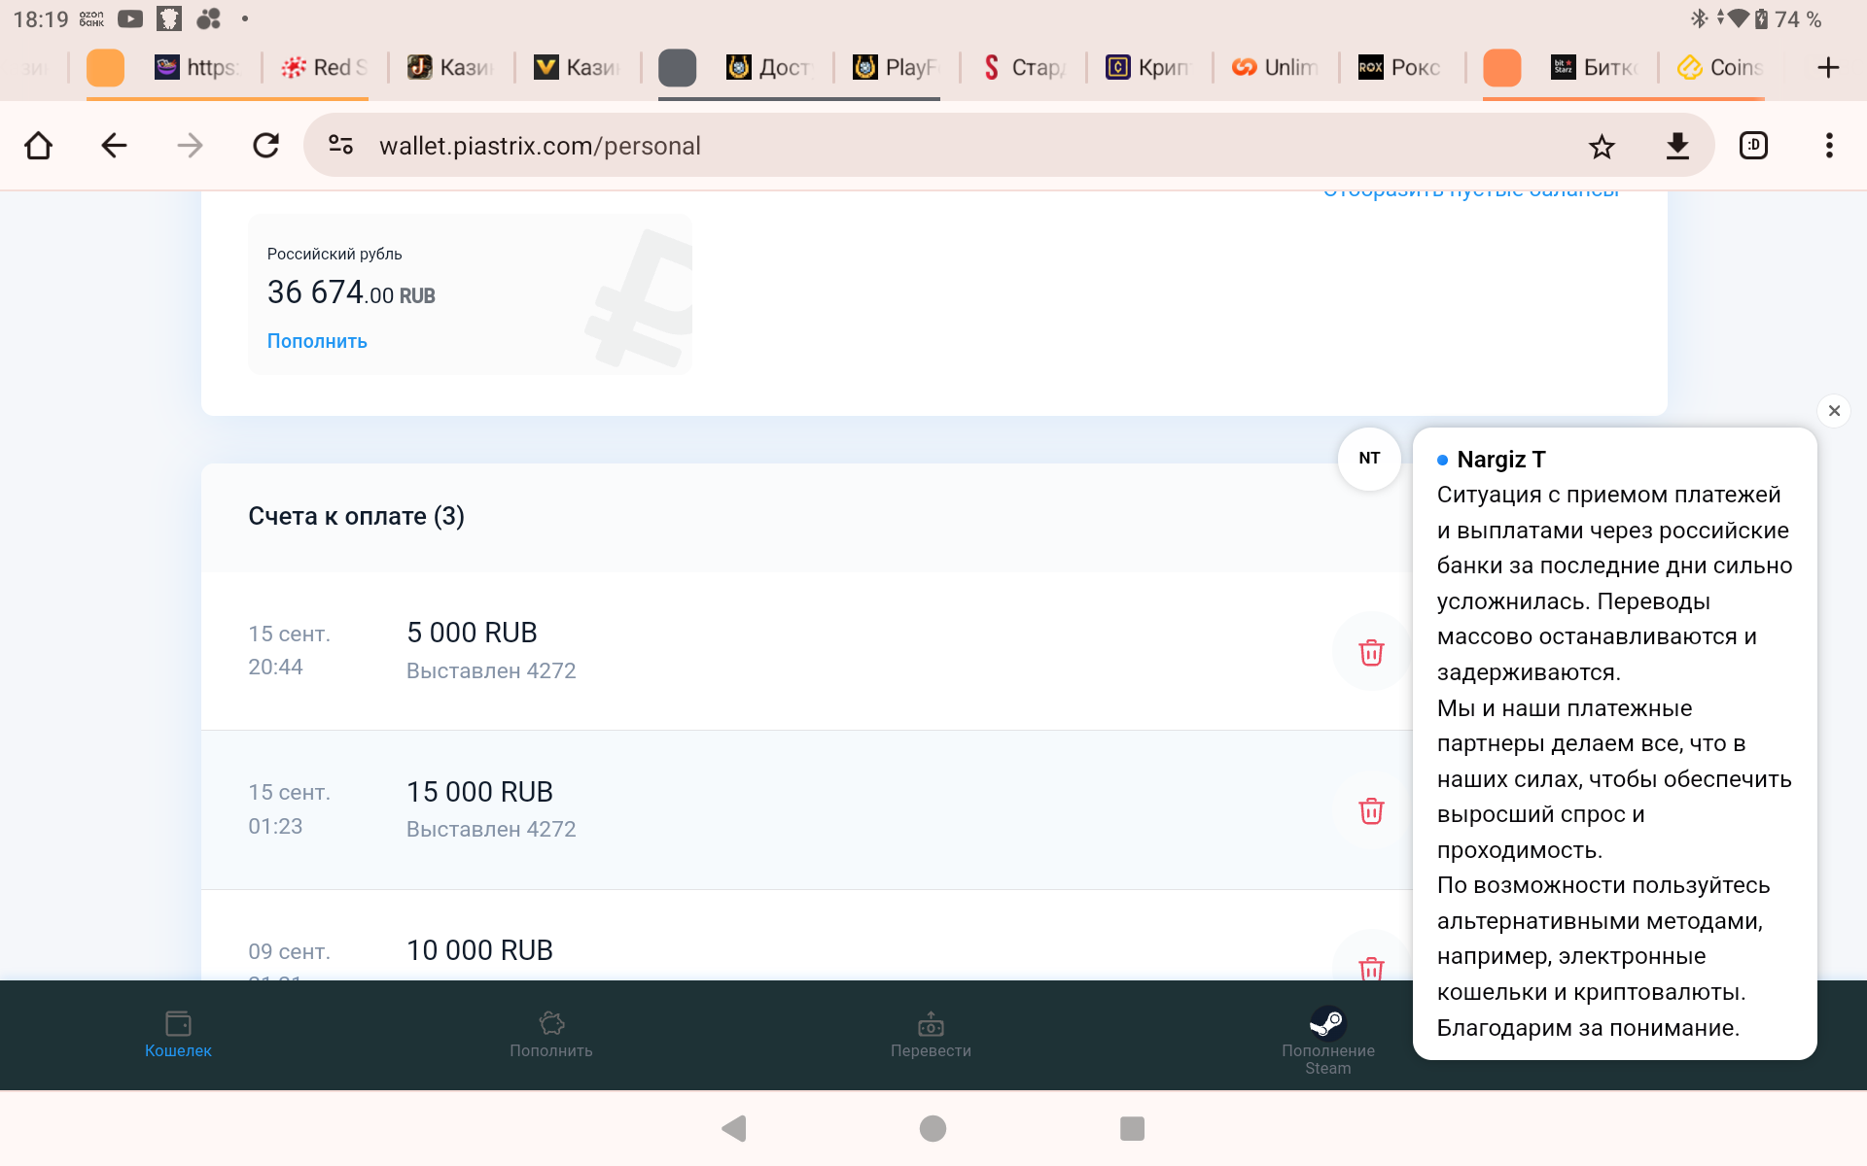Switch to the Coins browser tab
Screen dimensions: 1867x1166
[1720, 68]
